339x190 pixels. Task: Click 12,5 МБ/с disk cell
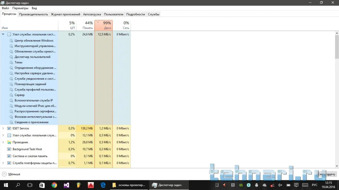(x=104, y=34)
